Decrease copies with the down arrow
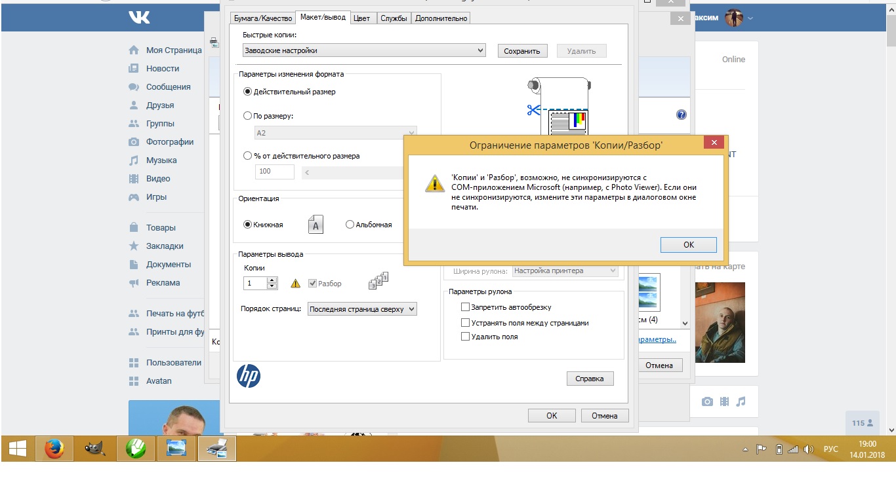 [272, 286]
